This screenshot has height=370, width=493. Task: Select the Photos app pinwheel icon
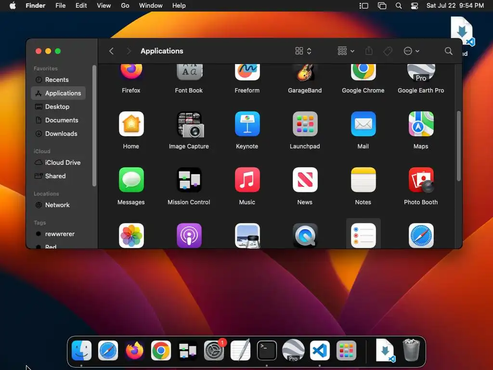point(131,236)
